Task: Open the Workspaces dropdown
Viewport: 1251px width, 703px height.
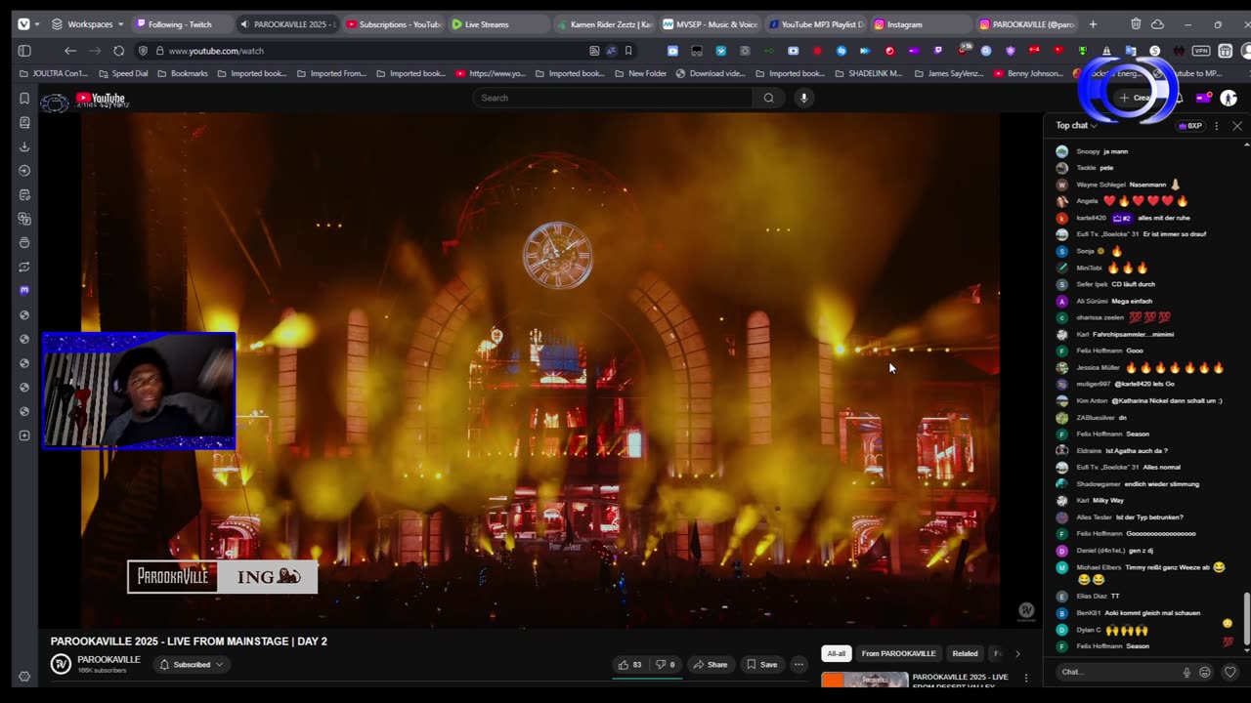Action: pos(88,24)
